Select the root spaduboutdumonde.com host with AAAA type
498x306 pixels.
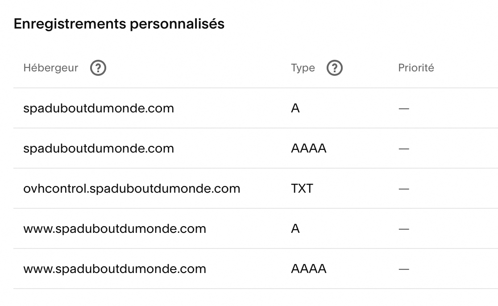[99, 149]
